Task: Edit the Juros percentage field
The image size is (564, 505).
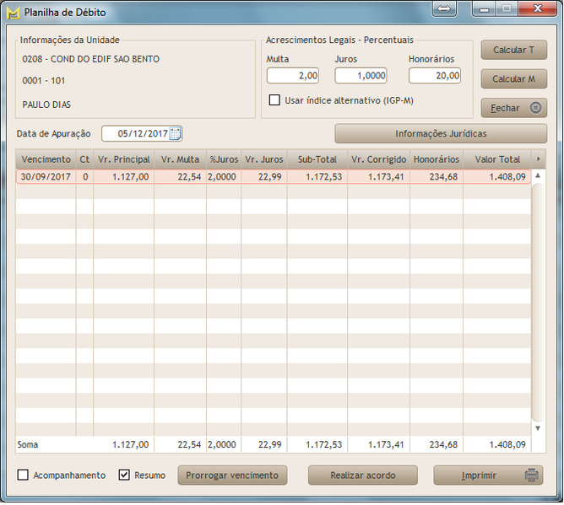Action: tap(361, 76)
